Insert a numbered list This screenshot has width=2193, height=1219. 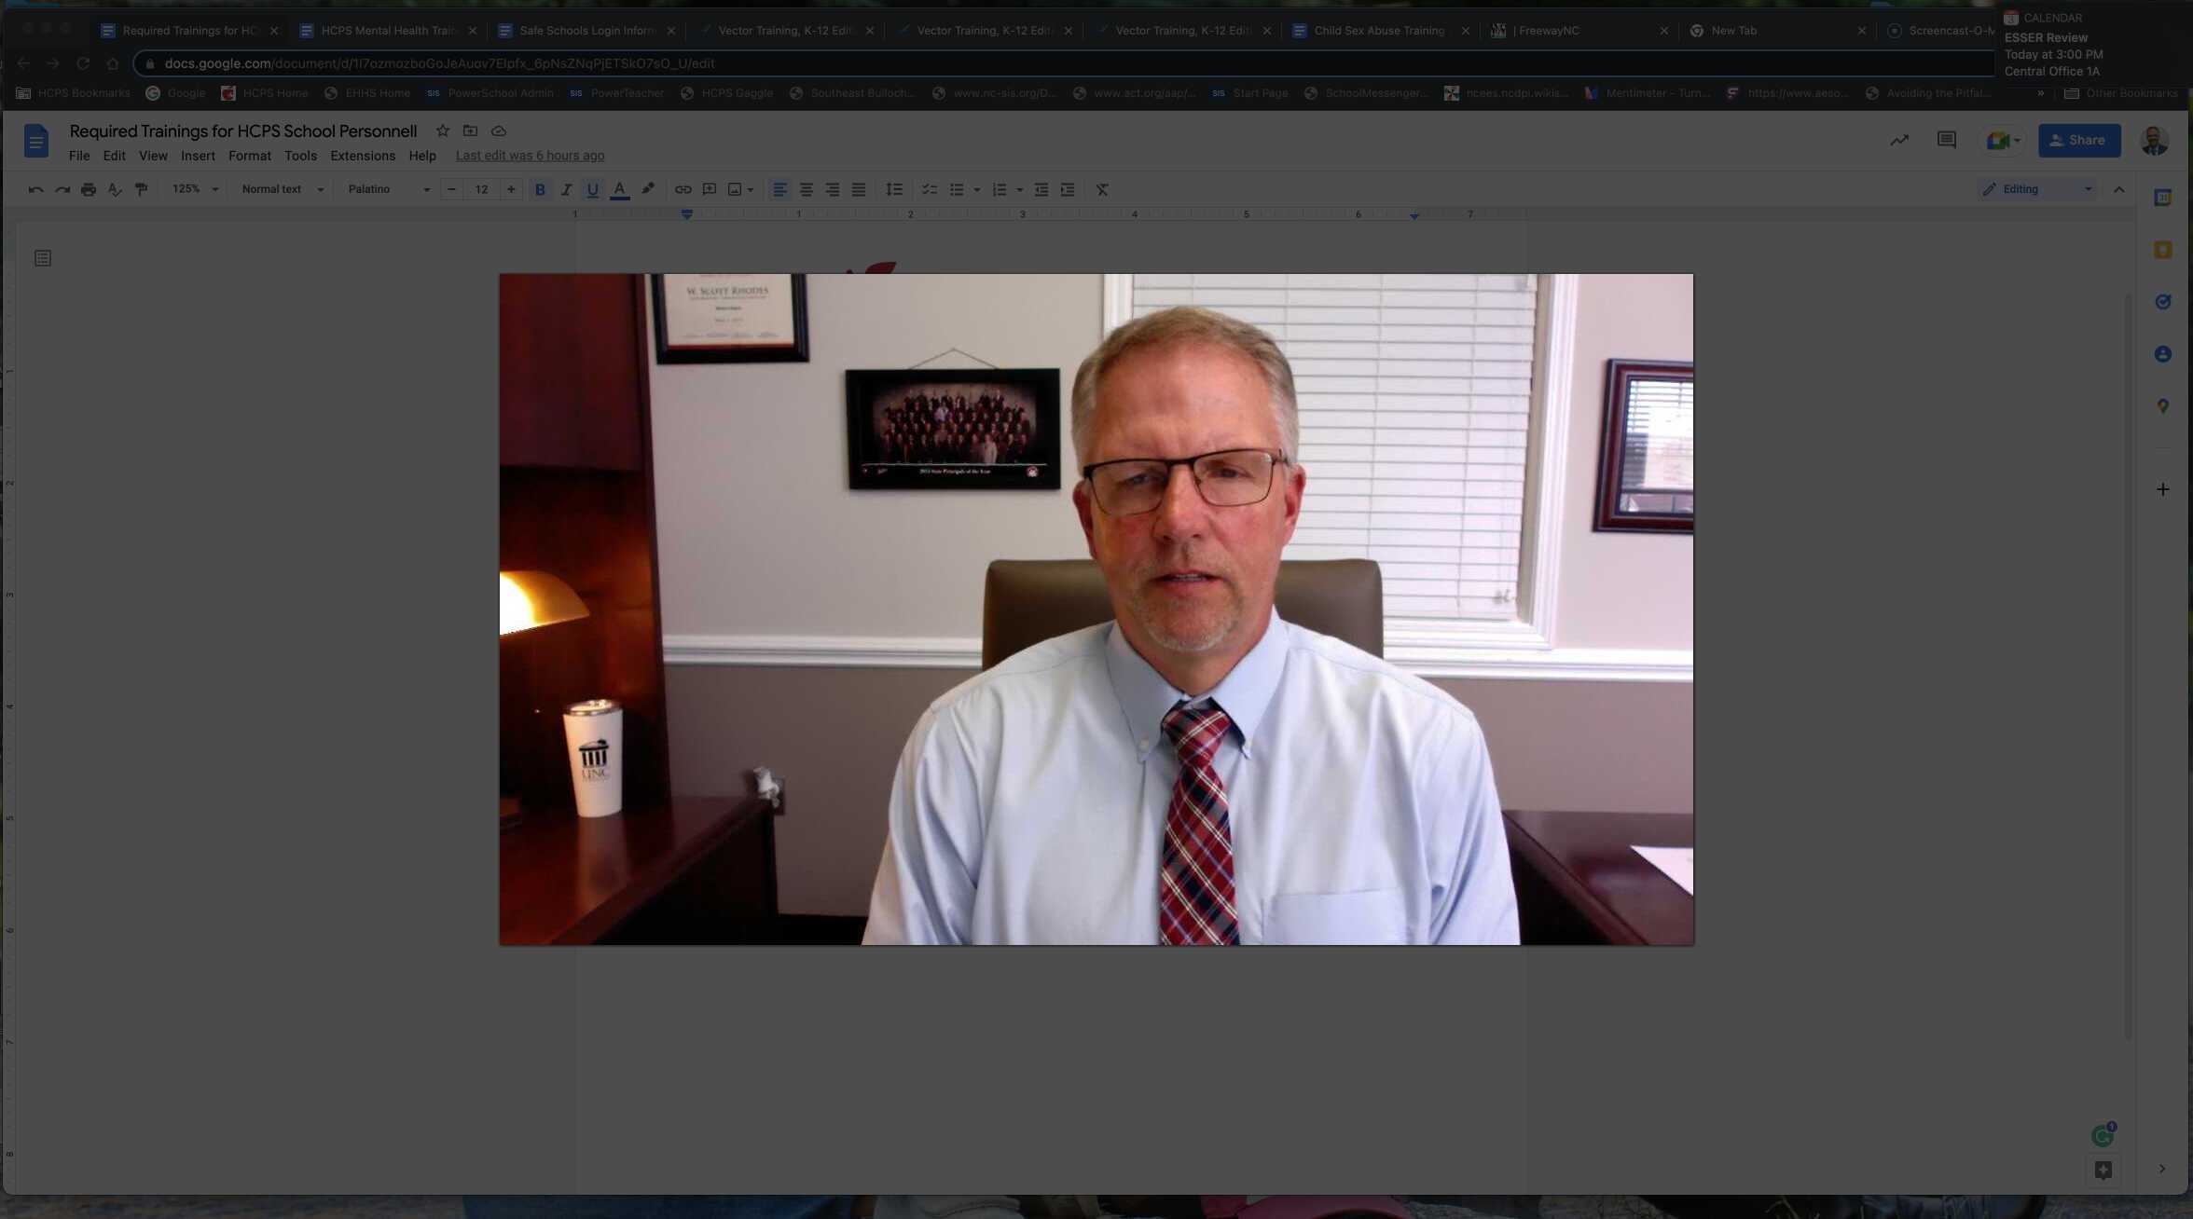1000,189
